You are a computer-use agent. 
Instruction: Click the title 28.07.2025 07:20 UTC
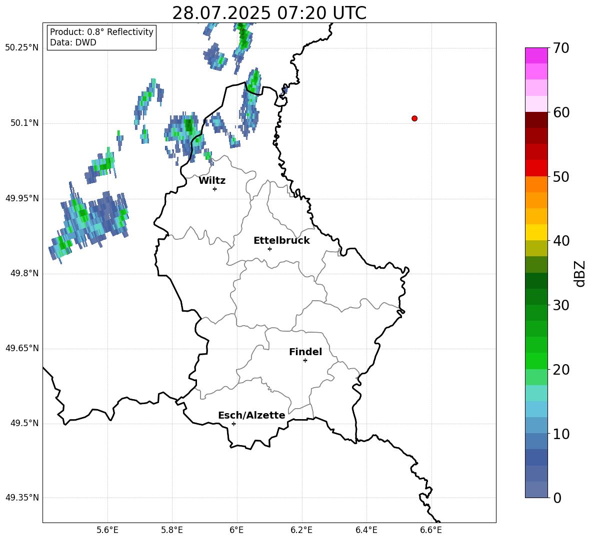coord(269,13)
